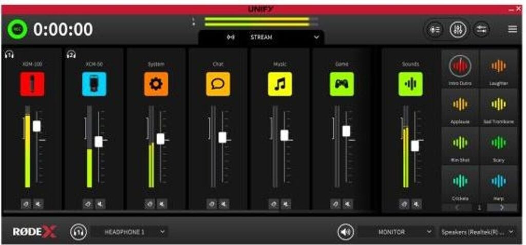The image size is (526, 245).
Task: Click the Game channel volume fader handle
Action: (346, 131)
